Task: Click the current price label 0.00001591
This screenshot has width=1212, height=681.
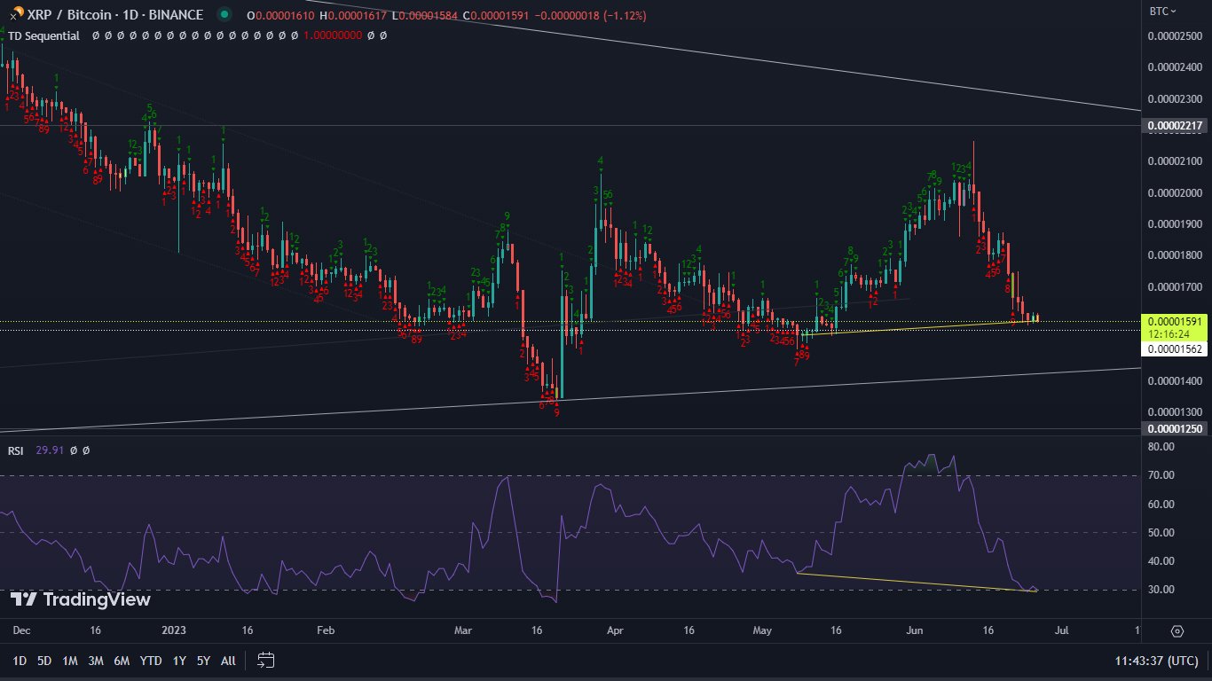Action: click(x=1175, y=321)
